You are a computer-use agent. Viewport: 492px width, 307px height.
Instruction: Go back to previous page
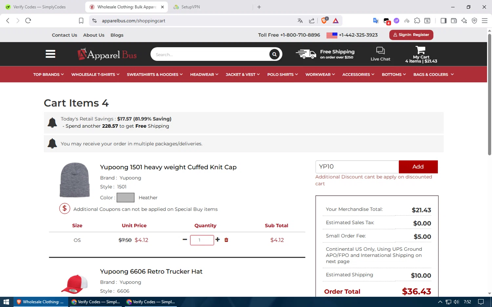[8, 21]
